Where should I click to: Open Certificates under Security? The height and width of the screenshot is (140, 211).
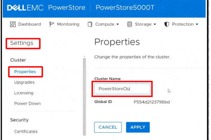(x=26, y=131)
